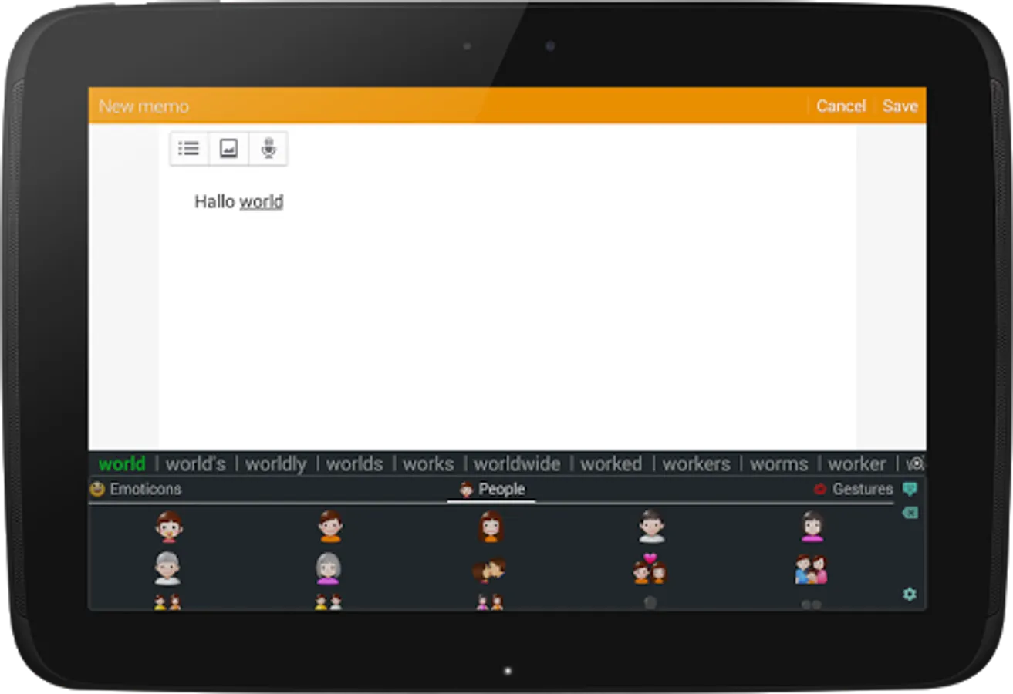Switch back to the text keyboard icon
Viewport: 1013px width, 694px height.
click(x=910, y=489)
